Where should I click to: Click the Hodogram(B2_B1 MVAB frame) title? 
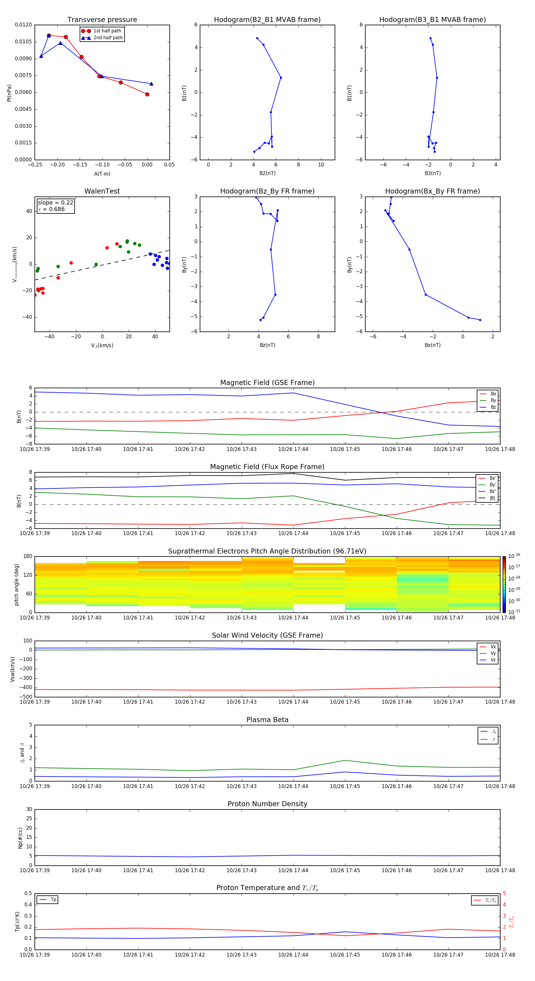(267, 20)
